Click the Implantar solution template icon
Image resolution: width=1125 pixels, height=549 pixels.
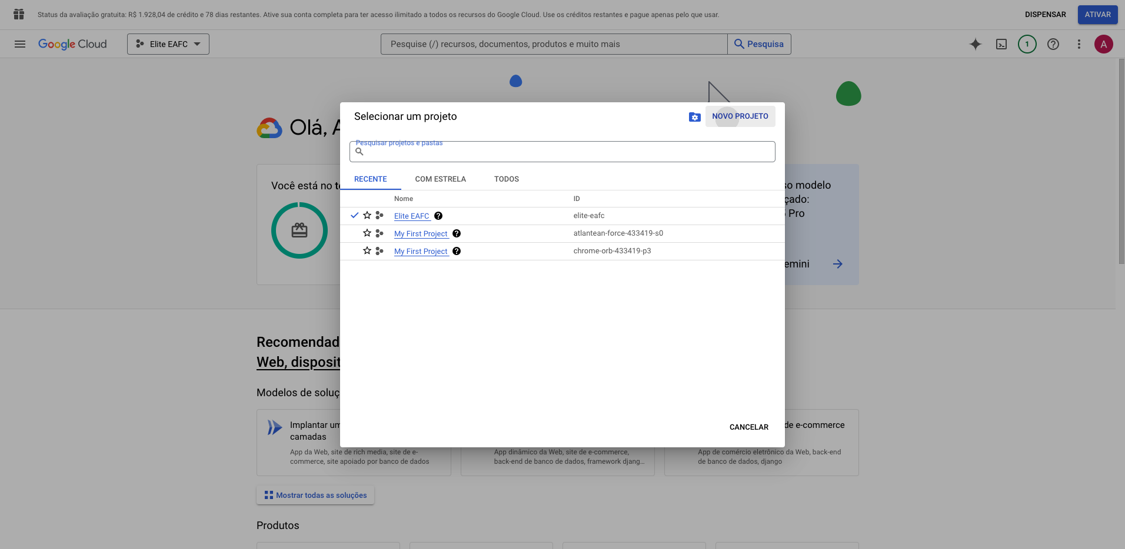(x=274, y=427)
